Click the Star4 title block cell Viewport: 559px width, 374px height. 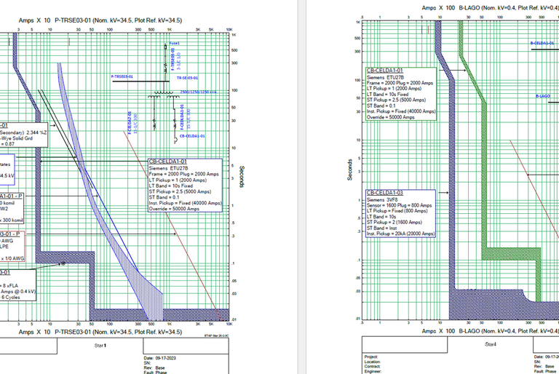490,344
